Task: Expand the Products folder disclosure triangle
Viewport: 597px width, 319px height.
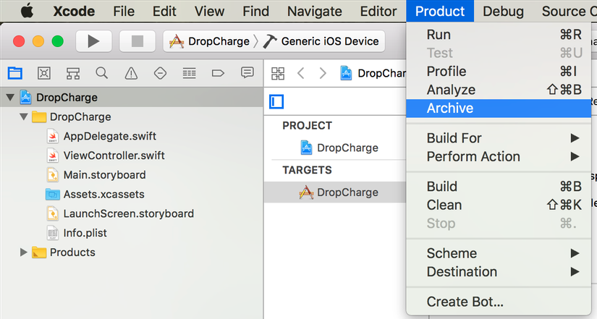Action: [x=24, y=252]
